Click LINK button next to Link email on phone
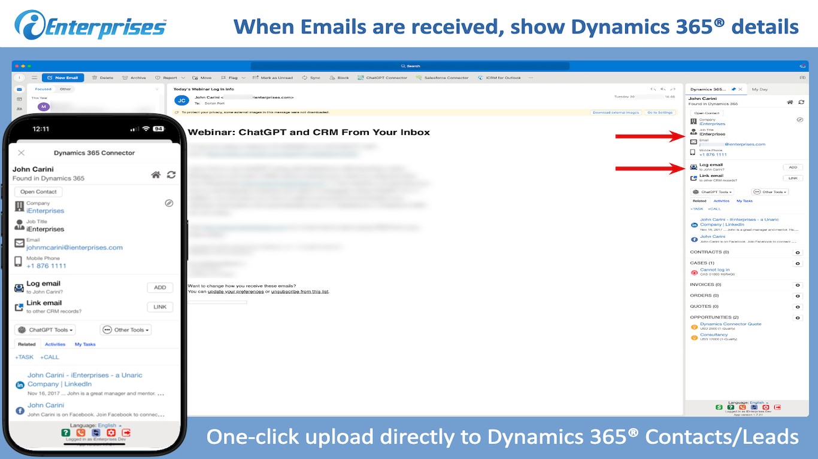The width and height of the screenshot is (818, 459). [160, 307]
